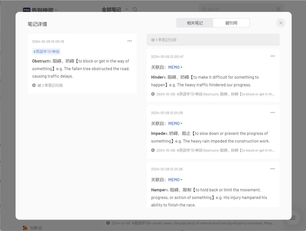Click the timestamp 2024-10-09 12:00:47
The image size is (306, 231).
click(167, 57)
